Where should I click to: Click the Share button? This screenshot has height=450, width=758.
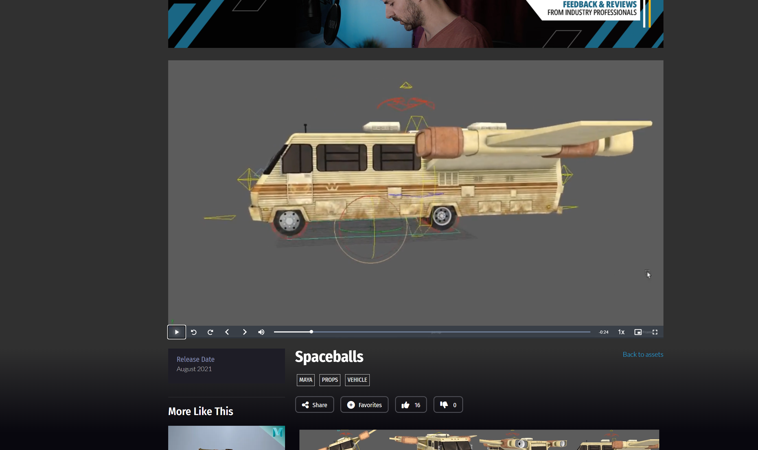(x=314, y=405)
